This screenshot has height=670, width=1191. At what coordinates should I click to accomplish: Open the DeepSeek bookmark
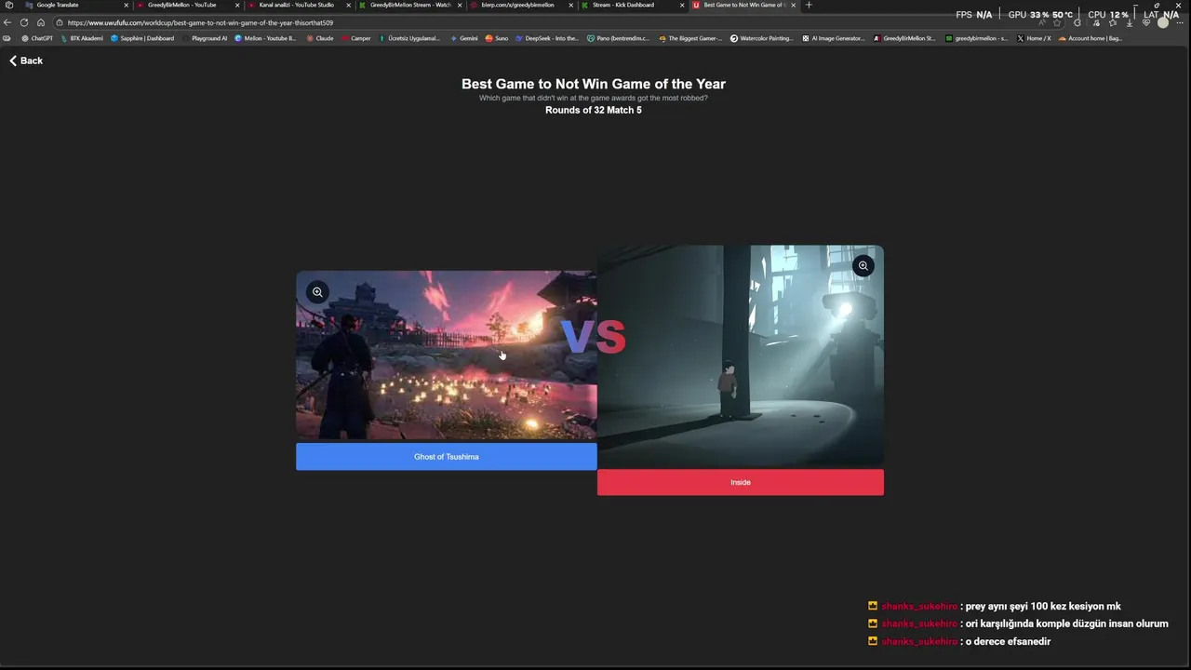click(x=547, y=38)
